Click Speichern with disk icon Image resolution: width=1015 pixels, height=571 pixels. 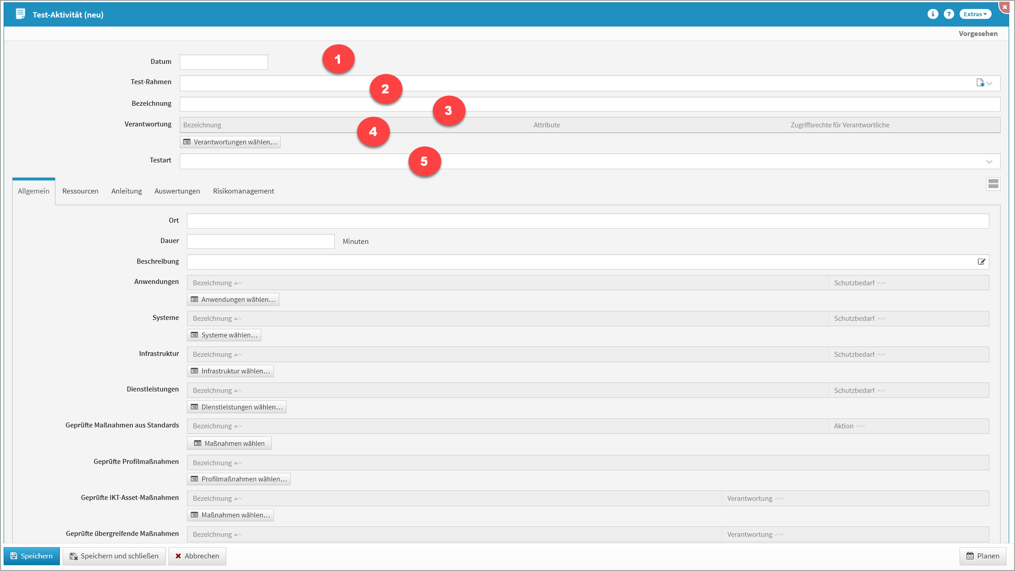(32, 556)
